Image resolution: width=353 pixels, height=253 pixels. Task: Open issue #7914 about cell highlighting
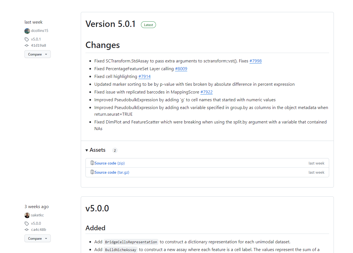144,76
